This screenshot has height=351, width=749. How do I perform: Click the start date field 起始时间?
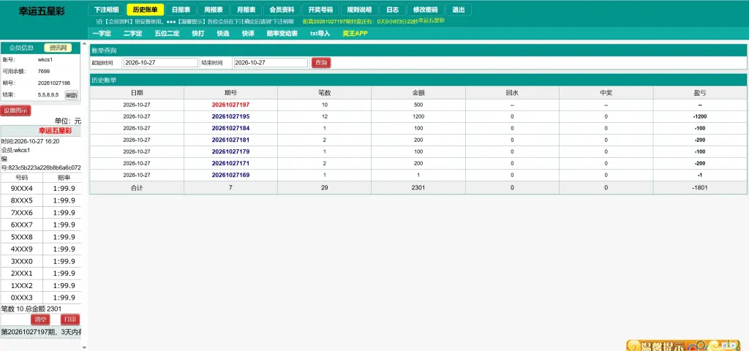[160, 63]
